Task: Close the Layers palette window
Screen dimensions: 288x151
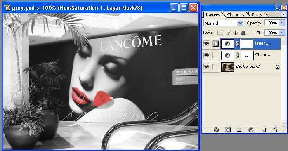Action: click(284, 7)
